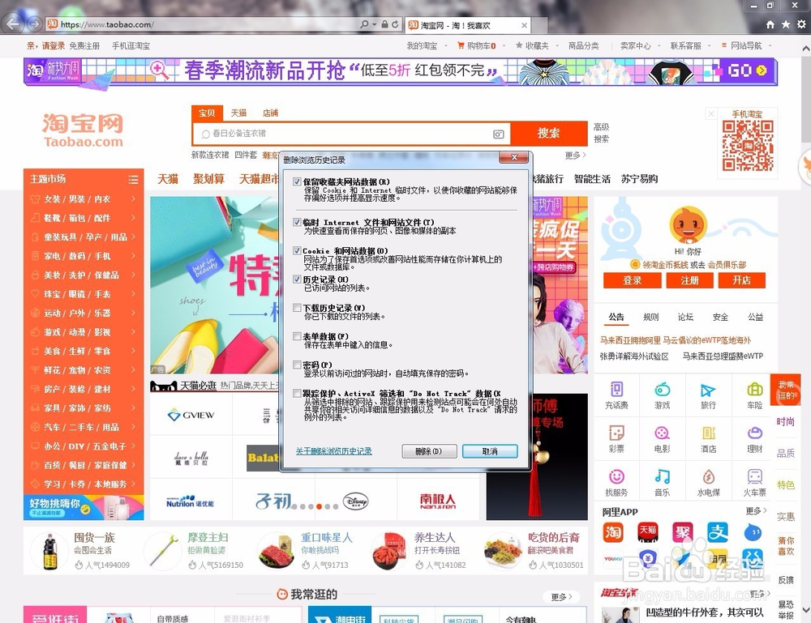Switch to the 安全 notice tab
The image size is (811, 623).
pos(720,318)
